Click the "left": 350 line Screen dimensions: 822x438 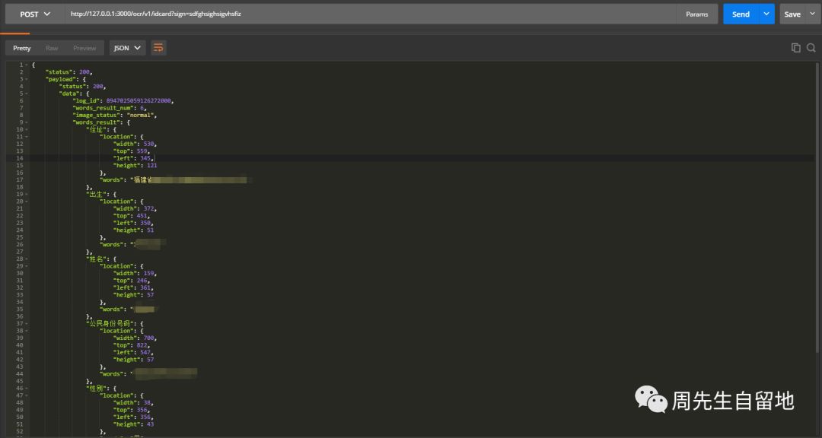134,224
